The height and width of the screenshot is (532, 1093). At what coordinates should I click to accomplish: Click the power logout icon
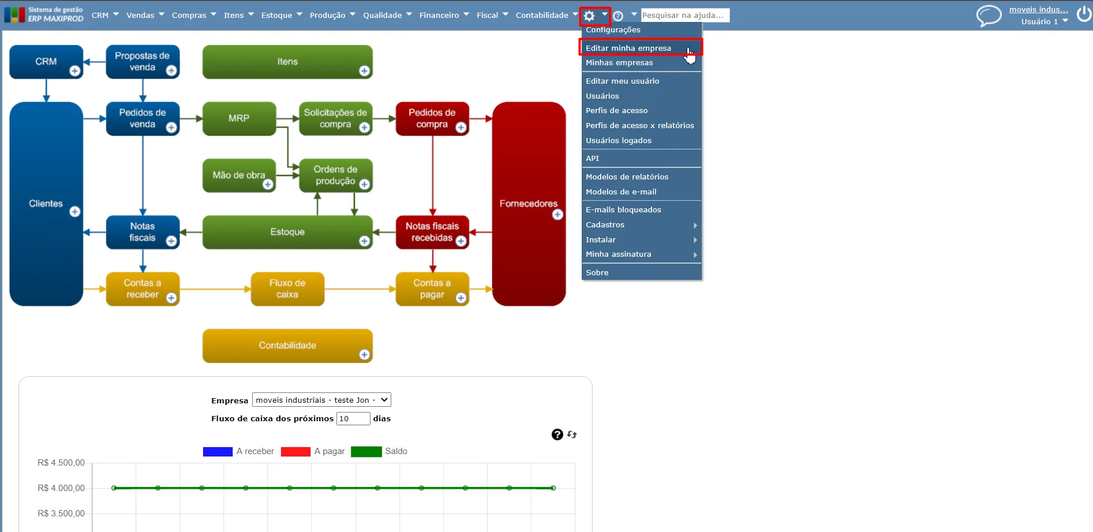tap(1084, 14)
